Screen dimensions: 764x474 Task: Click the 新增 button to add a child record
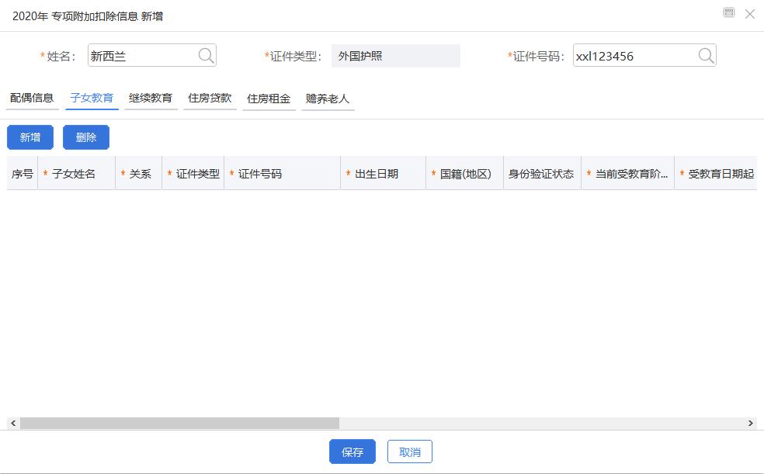click(x=30, y=137)
